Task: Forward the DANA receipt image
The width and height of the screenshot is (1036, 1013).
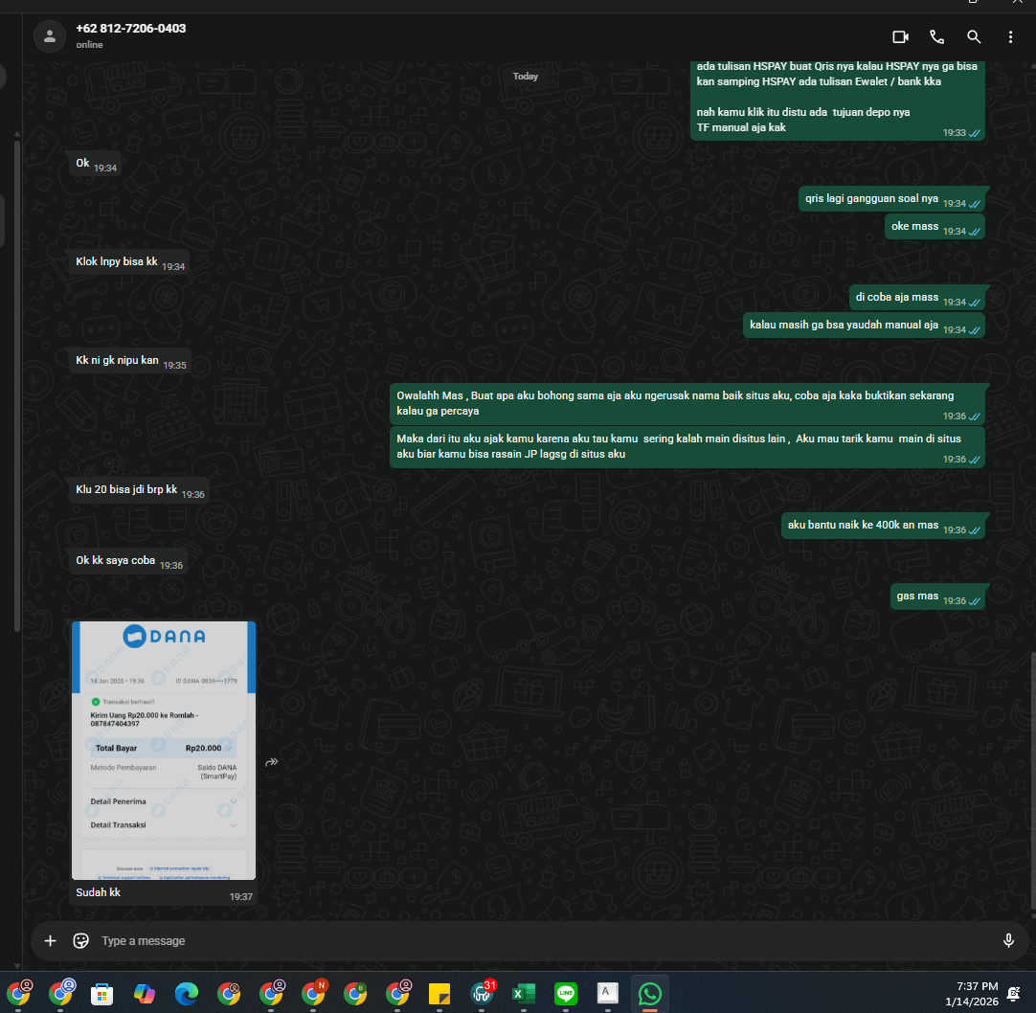Action: [x=272, y=762]
